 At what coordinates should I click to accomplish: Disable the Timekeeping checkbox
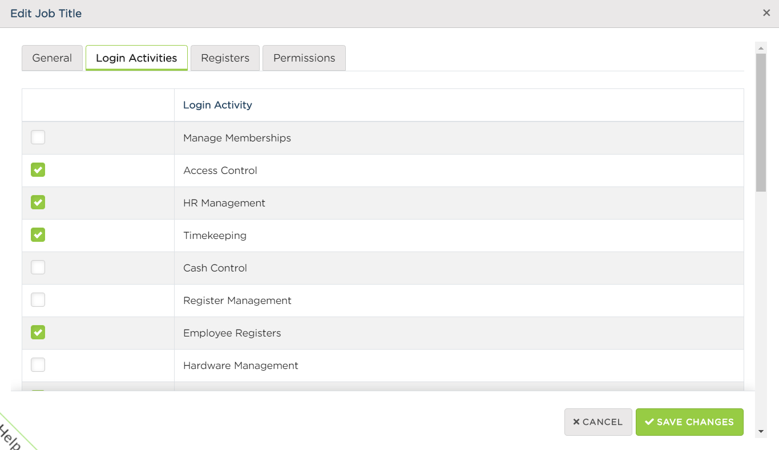coord(38,235)
